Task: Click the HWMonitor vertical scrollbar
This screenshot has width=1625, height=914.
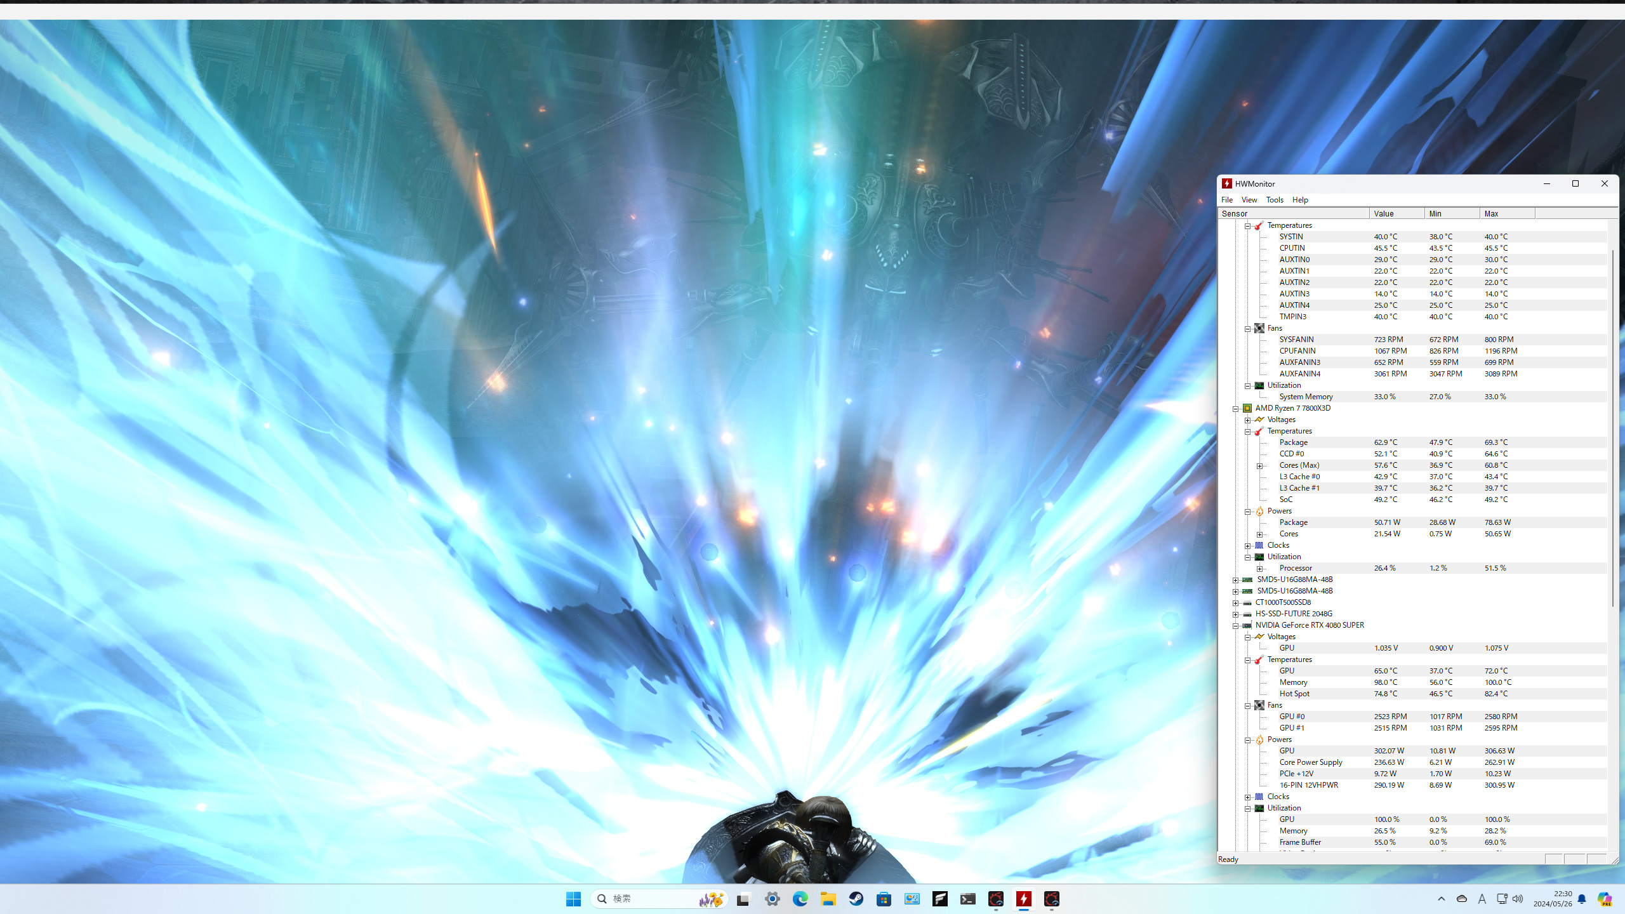Action: click(1612, 428)
